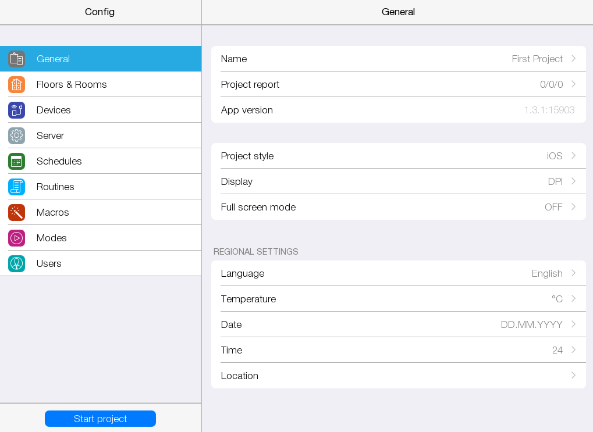593x432 pixels.
Task: Click the teal Users icon
Action: 16,263
